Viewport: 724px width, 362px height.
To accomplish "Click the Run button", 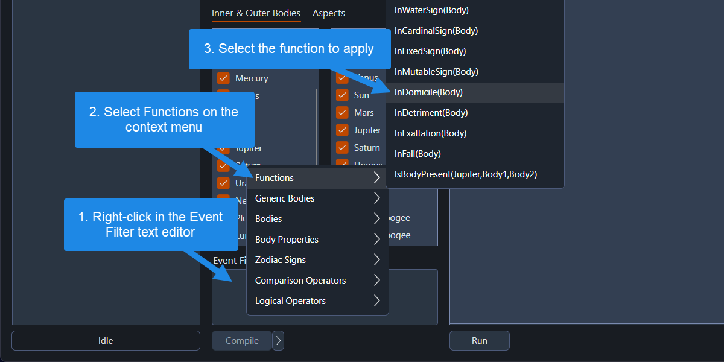I will 479,340.
